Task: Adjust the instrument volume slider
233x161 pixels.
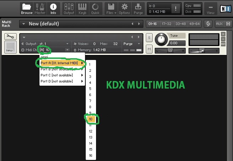Action: tap(204, 51)
